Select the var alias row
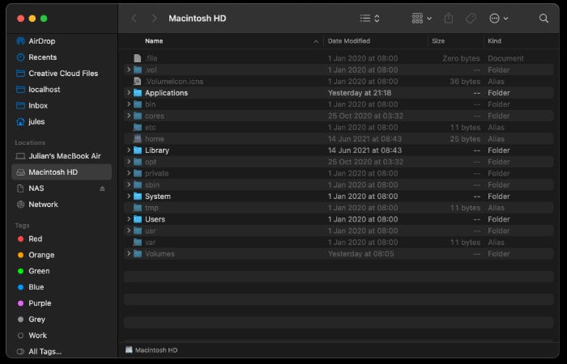567x364 pixels. (339, 243)
